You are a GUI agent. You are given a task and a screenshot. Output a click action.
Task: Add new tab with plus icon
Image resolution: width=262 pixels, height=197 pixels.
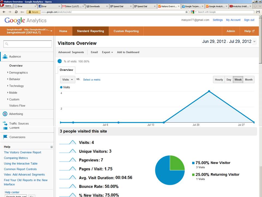(255, 6)
